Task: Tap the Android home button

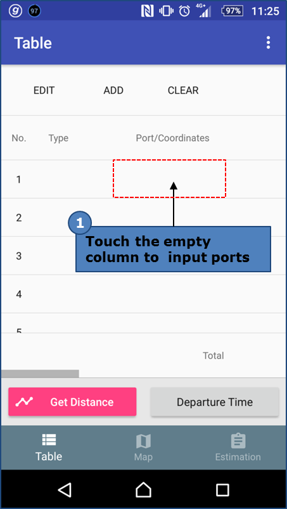Action: click(143, 489)
